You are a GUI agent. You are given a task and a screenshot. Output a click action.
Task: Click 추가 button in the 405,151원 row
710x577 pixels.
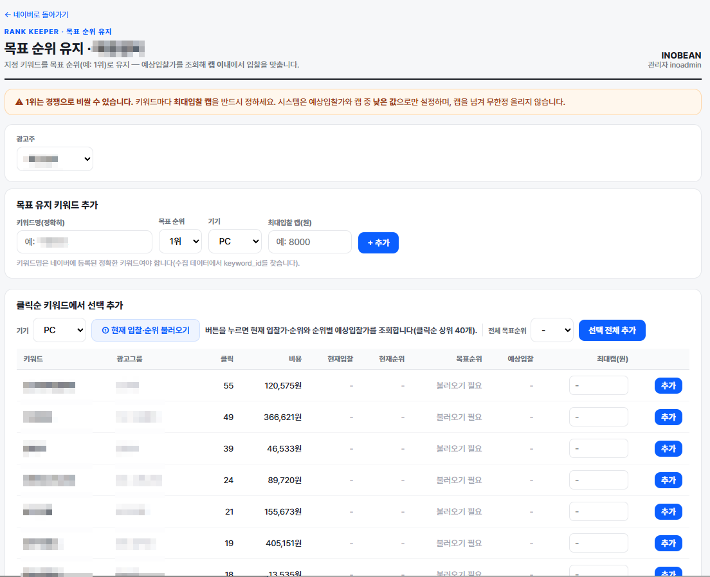[x=668, y=543]
